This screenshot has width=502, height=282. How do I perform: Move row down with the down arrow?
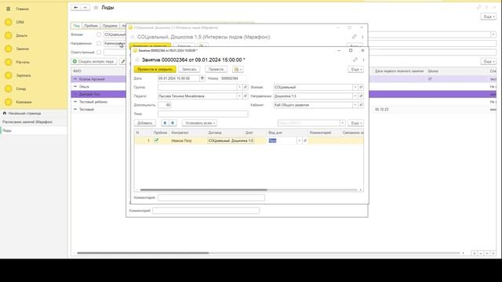coord(173,123)
